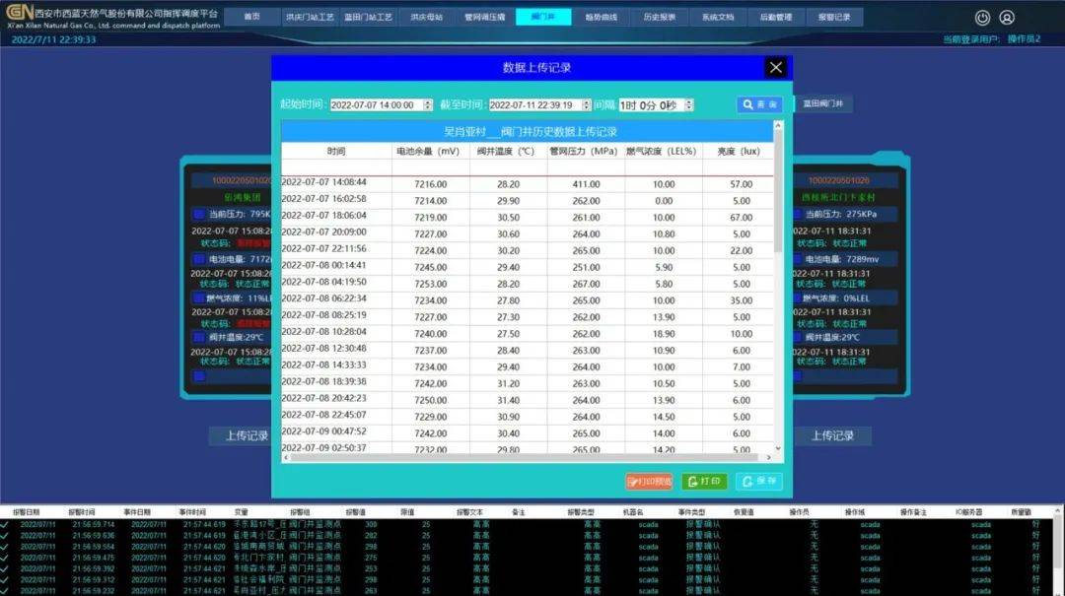The image size is (1065, 596).
Task: Click the 截至时间 date field
Action: [x=535, y=105]
